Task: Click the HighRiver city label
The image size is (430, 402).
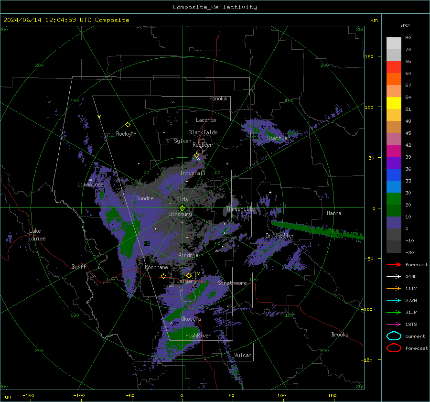Action: [x=198, y=336]
